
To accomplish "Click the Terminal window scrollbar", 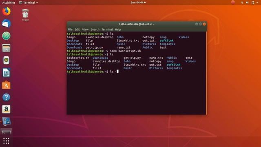I will point(206,73).
